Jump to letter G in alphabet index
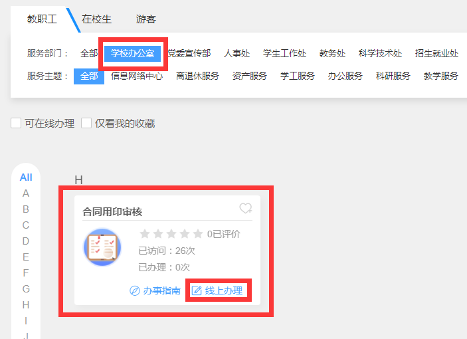This screenshot has width=467, height=339. 26,289
